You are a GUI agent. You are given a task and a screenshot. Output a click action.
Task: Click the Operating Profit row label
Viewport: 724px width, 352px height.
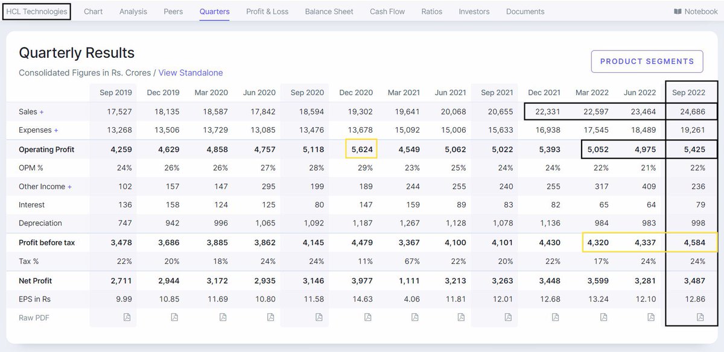click(x=46, y=149)
